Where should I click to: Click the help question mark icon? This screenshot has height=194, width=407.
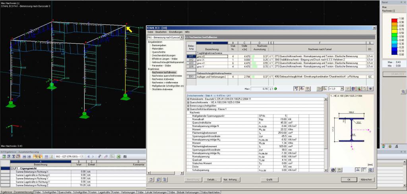click(151, 180)
